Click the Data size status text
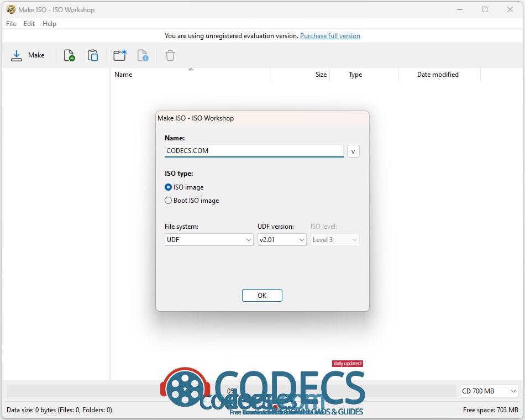This screenshot has height=420, width=525. pyautogui.click(x=59, y=410)
